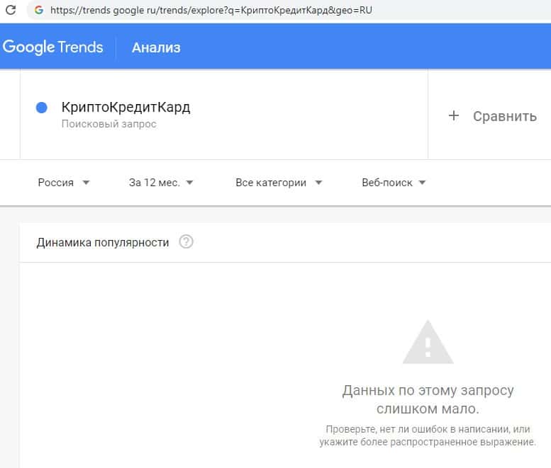Reload the page with the refresh icon
This screenshot has width=551, height=468.
tap(11, 11)
